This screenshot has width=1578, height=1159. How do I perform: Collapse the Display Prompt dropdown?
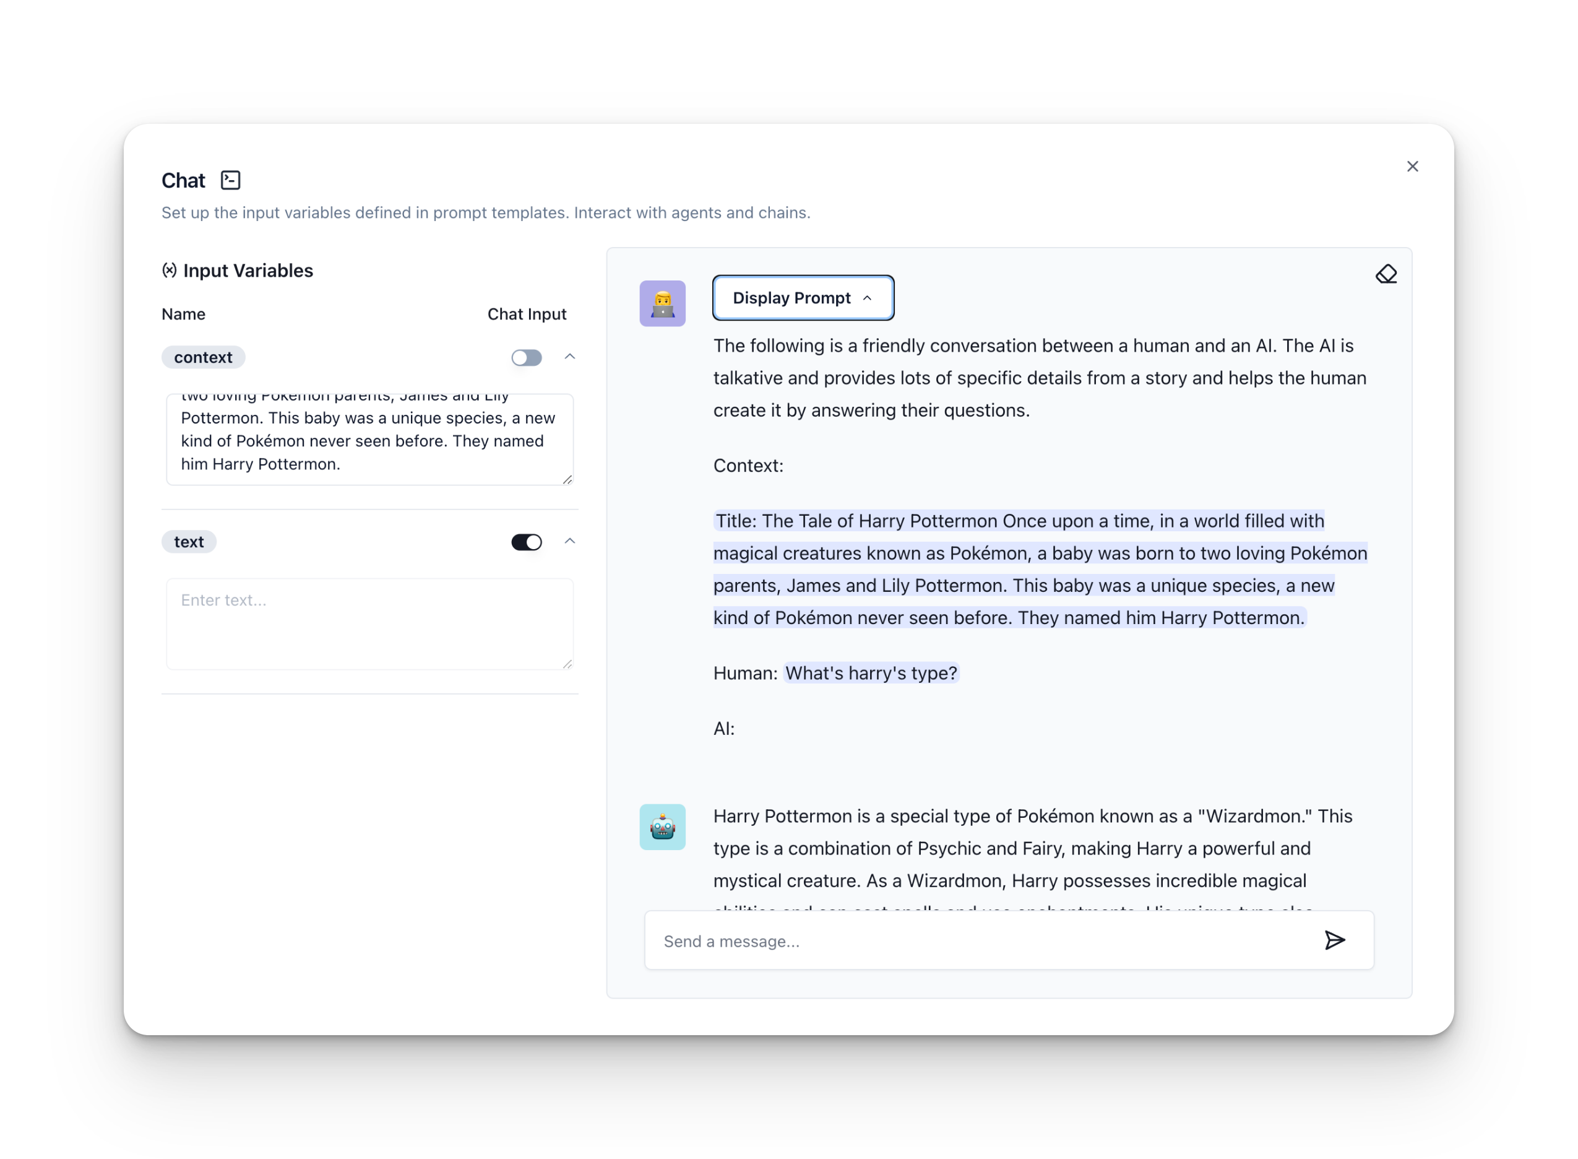click(x=803, y=298)
